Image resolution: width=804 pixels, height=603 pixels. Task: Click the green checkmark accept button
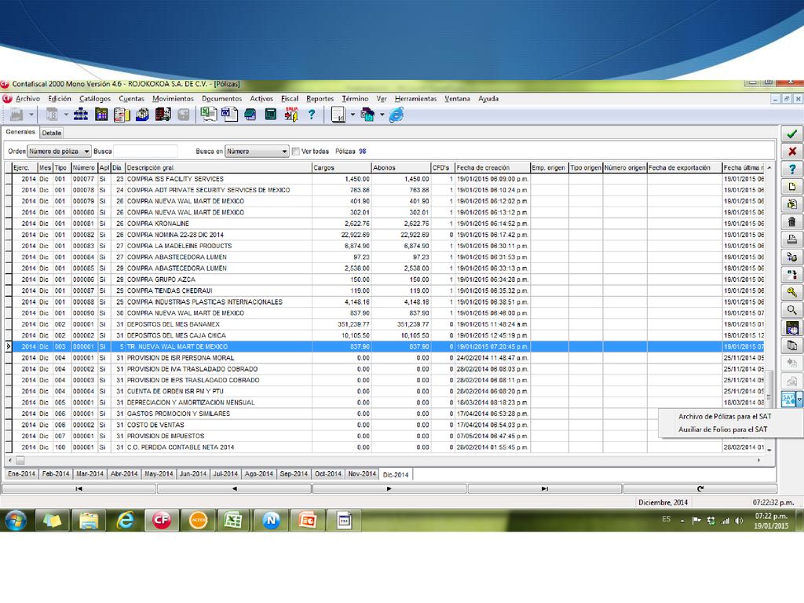pos(791,133)
